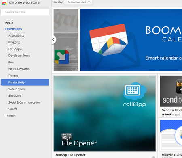Open the Search Tools subcategory

(x=17, y=89)
